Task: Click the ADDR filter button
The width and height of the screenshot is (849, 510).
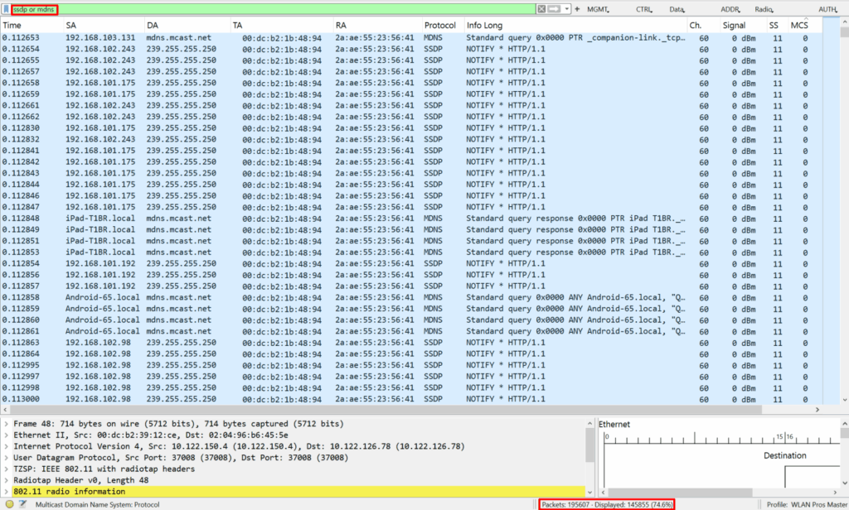Action: tap(730, 9)
